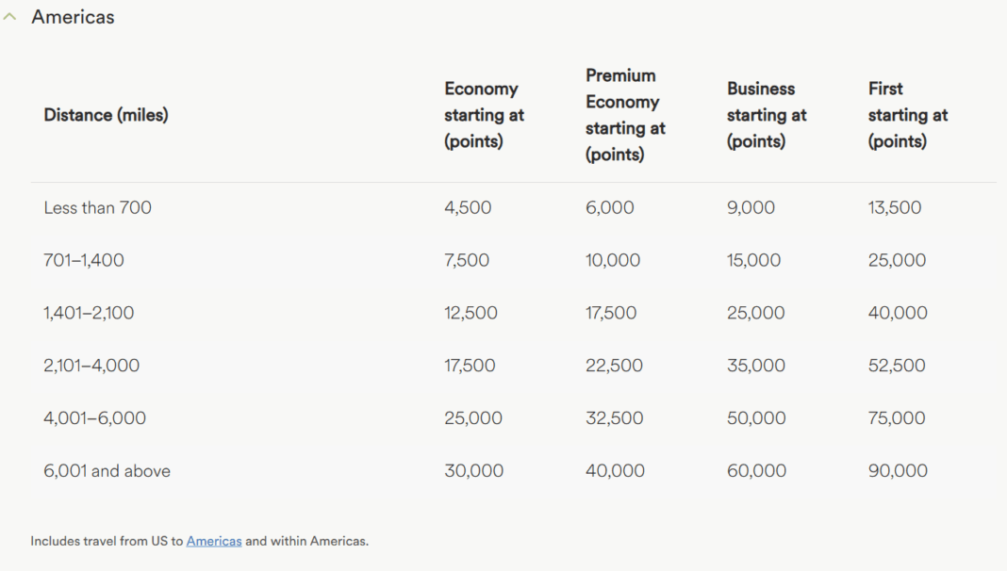
Task: Click the 22,500 premium economy cell
Action: click(x=614, y=366)
